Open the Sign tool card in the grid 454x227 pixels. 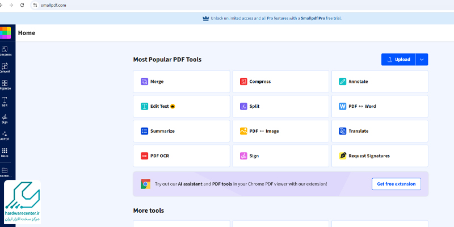point(280,155)
